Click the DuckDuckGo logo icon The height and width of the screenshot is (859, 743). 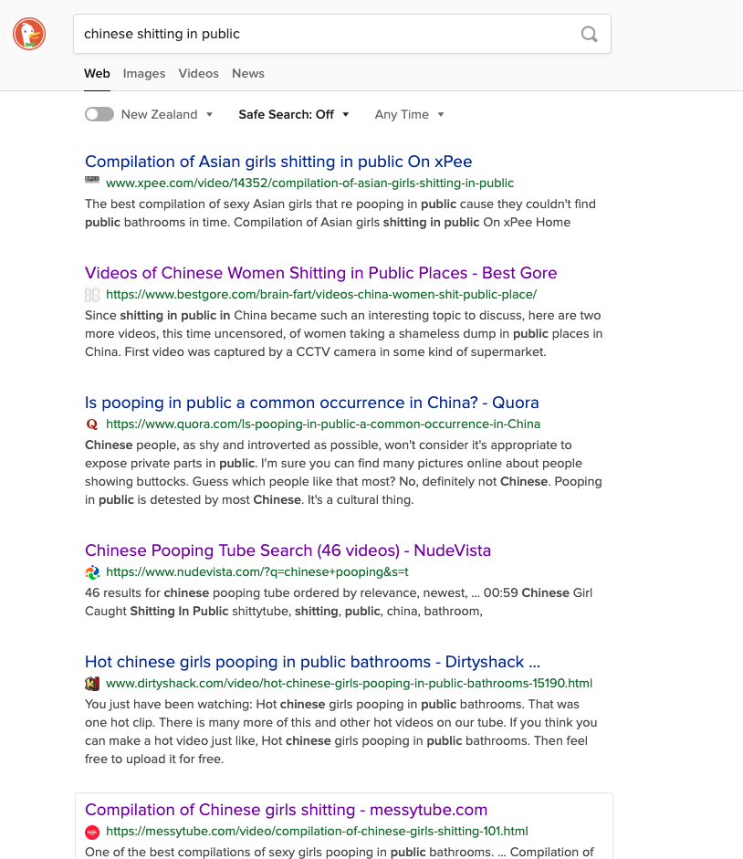pos(29,34)
